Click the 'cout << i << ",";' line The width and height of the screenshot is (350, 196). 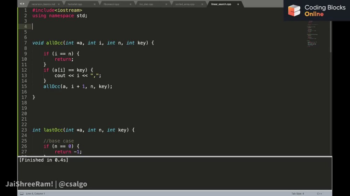click(x=78, y=76)
